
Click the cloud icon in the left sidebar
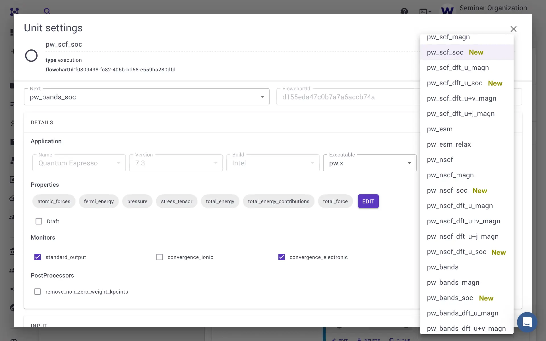[13, 199]
